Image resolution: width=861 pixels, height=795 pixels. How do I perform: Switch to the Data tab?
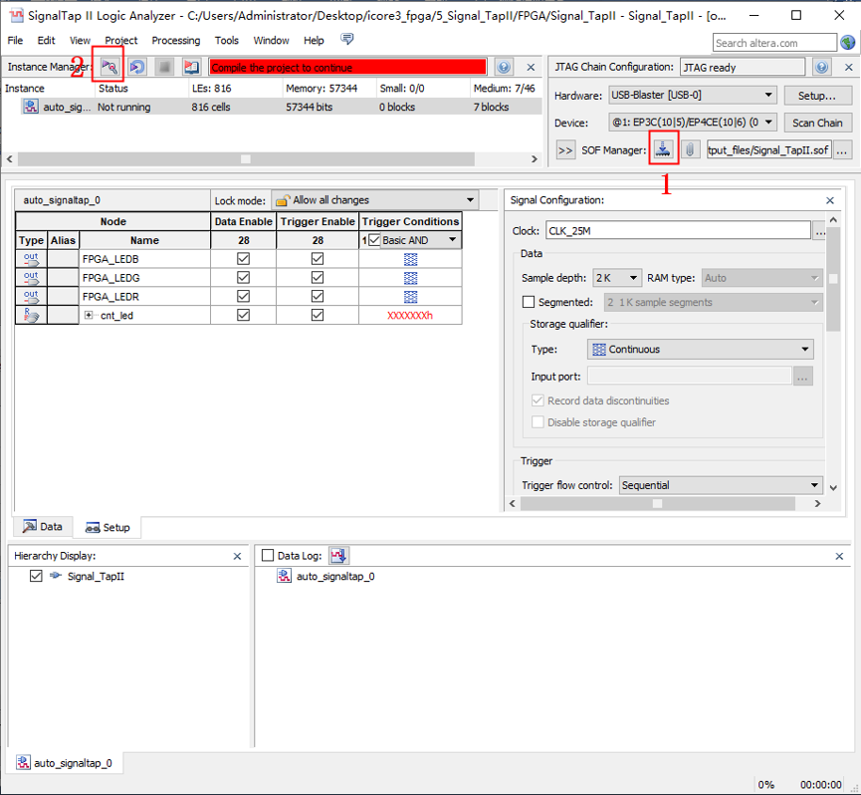click(43, 527)
